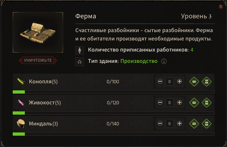Close the Ферма window with red X

tap(221, 7)
